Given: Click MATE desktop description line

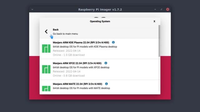Looking at the screenshot, I should (x=81, y=88).
